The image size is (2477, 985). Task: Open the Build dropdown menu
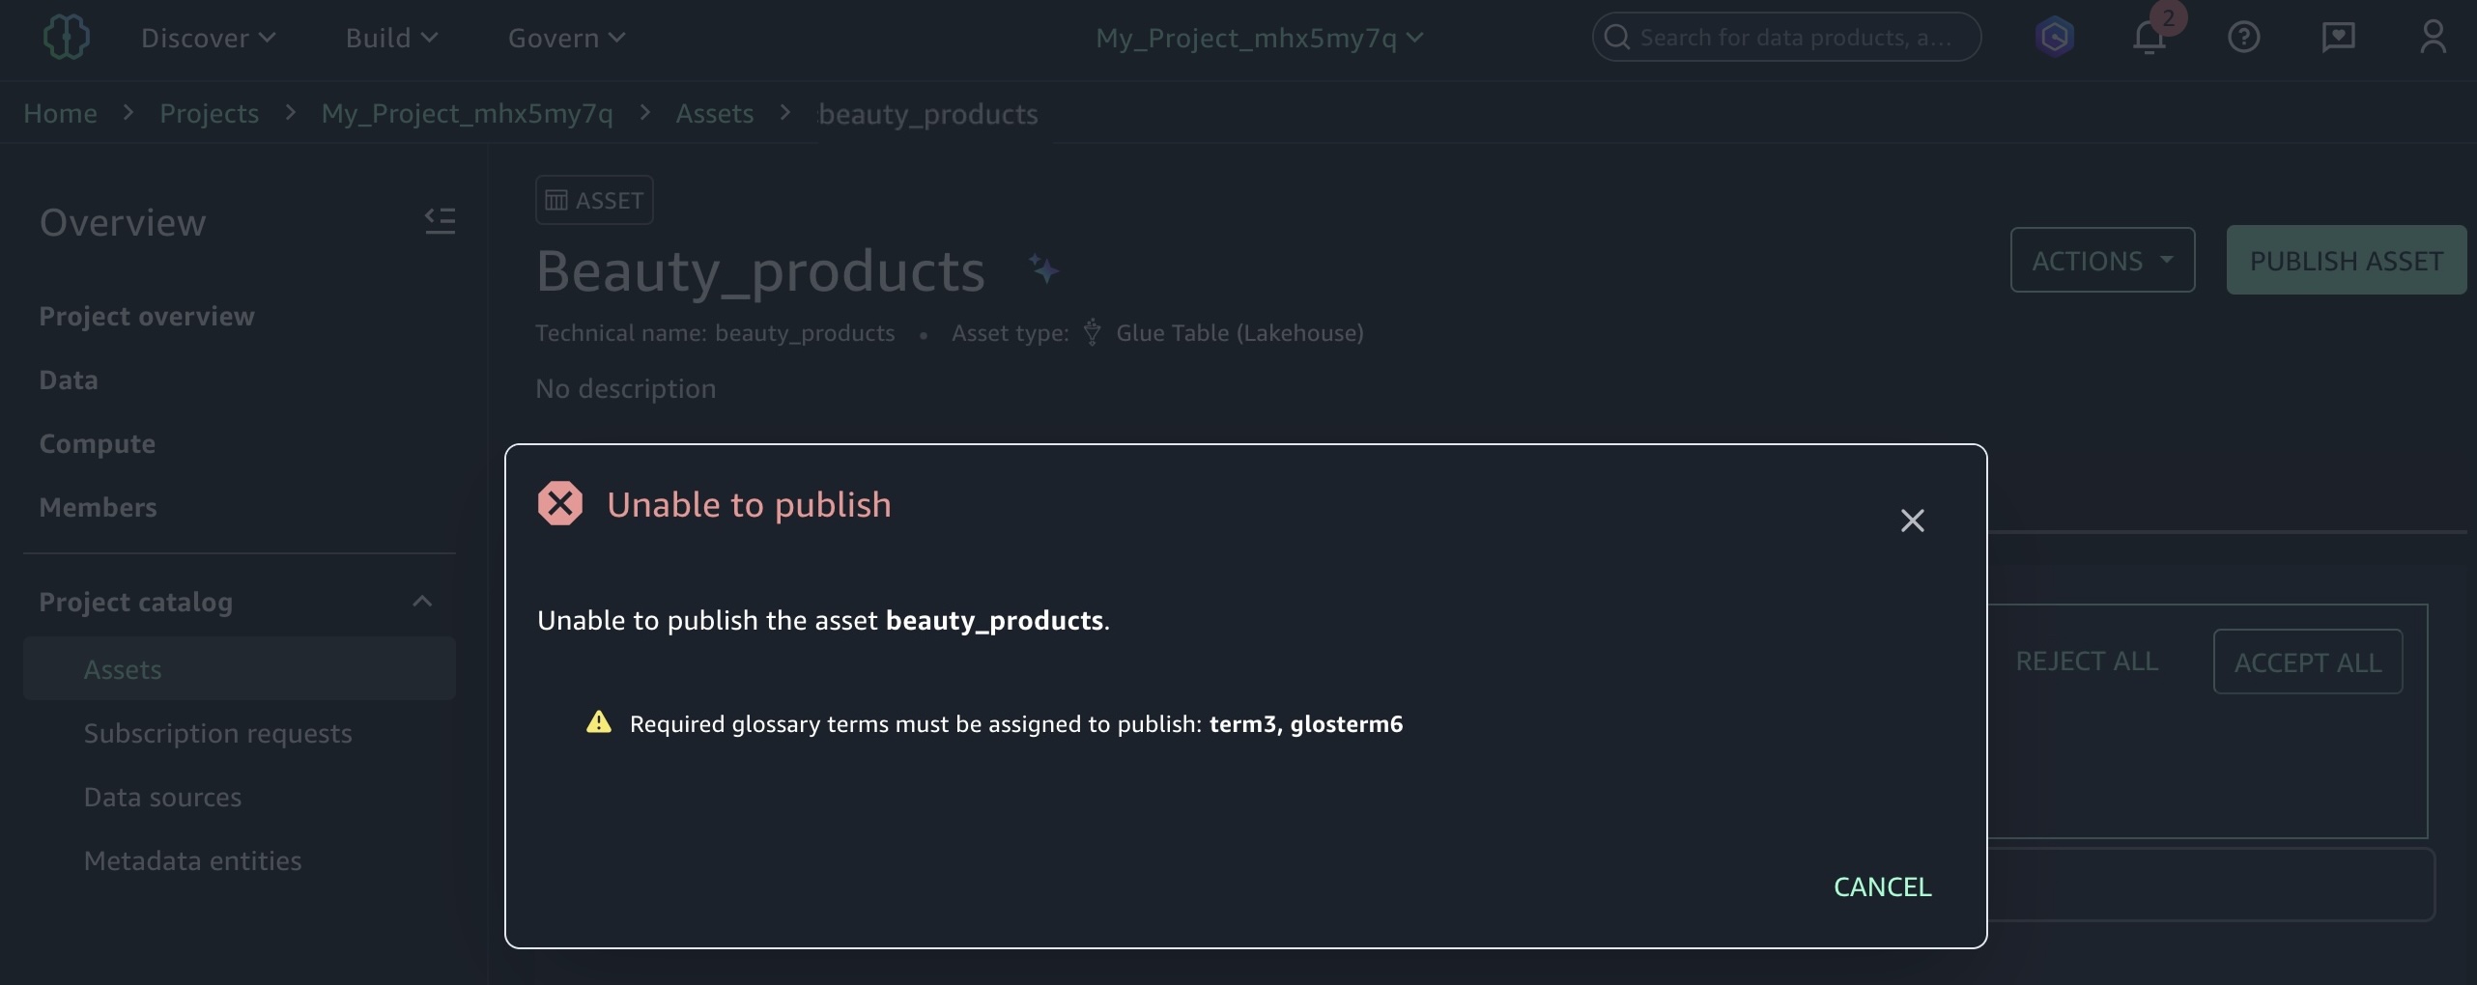(391, 38)
